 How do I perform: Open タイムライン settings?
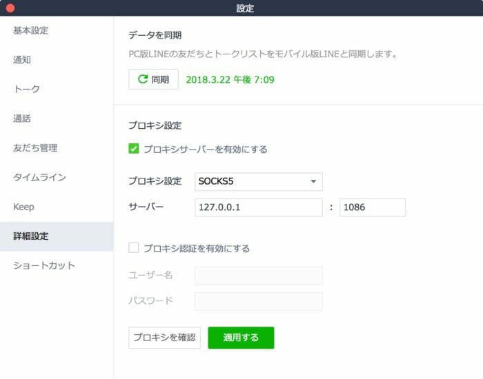[39, 177]
